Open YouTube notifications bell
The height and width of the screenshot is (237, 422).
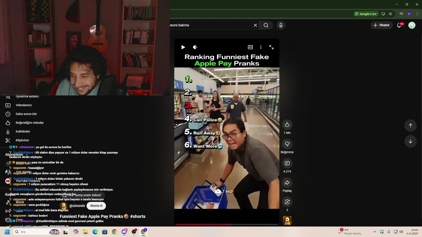pos(399,25)
